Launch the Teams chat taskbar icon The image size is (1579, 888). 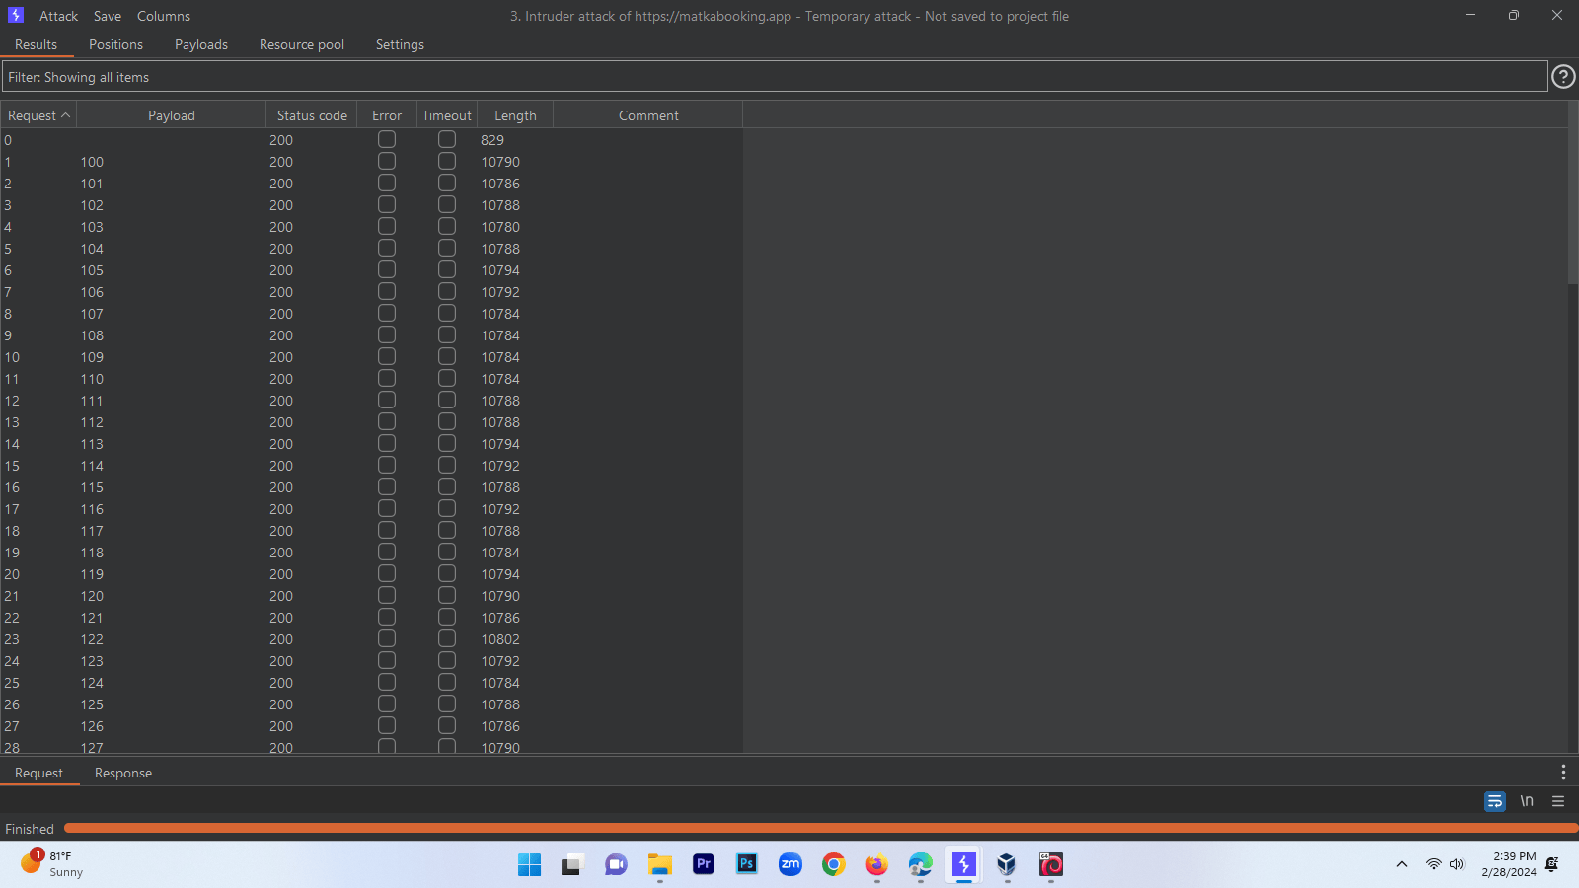[616, 865]
